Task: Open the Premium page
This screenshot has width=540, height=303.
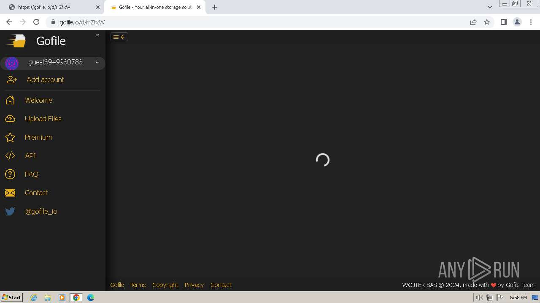Action: point(38,137)
